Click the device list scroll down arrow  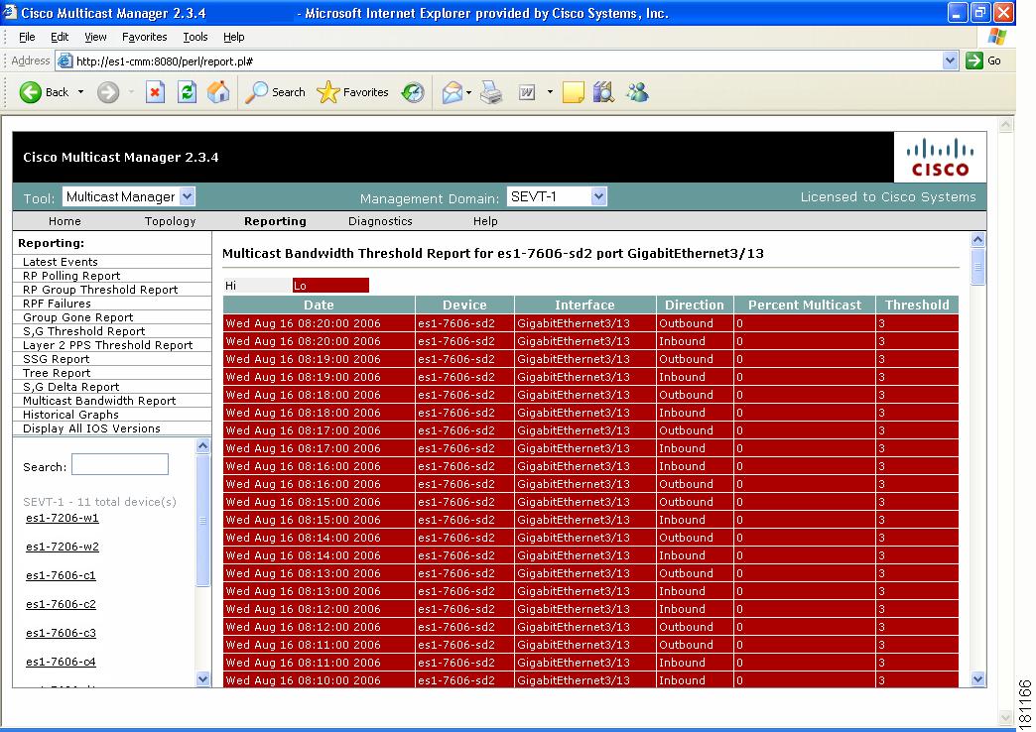point(202,678)
